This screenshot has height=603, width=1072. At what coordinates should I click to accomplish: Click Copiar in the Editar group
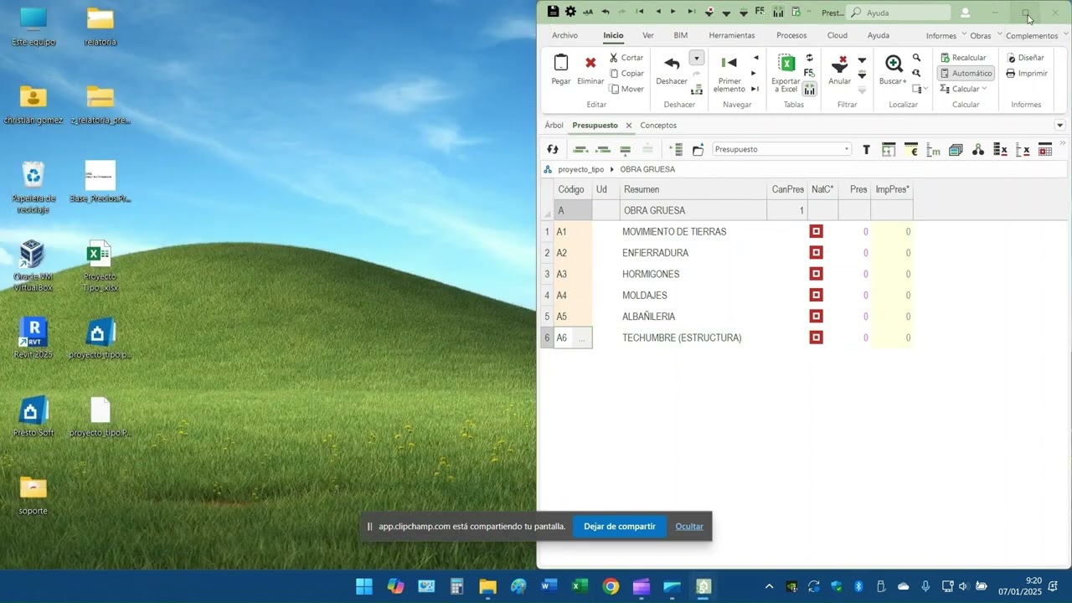pos(626,74)
